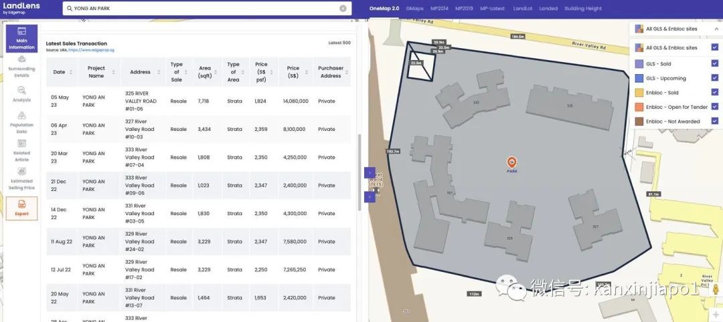Sort the table by Date column arrows
Viewport: 723px width, 322px height.
click(x=70, y=71)
